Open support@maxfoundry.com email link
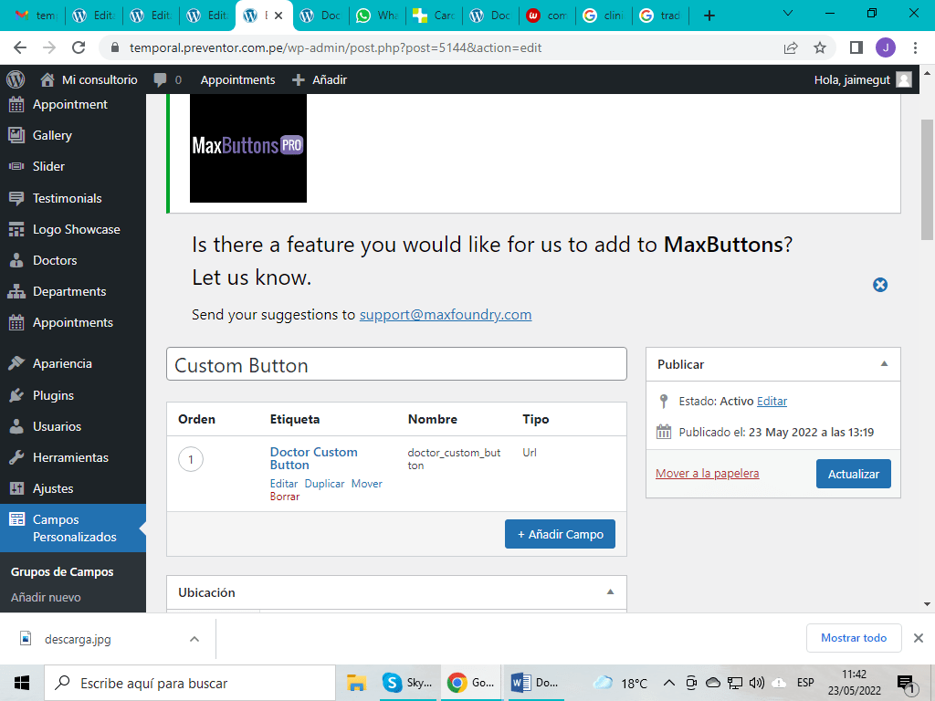 [x=446, y=315]
